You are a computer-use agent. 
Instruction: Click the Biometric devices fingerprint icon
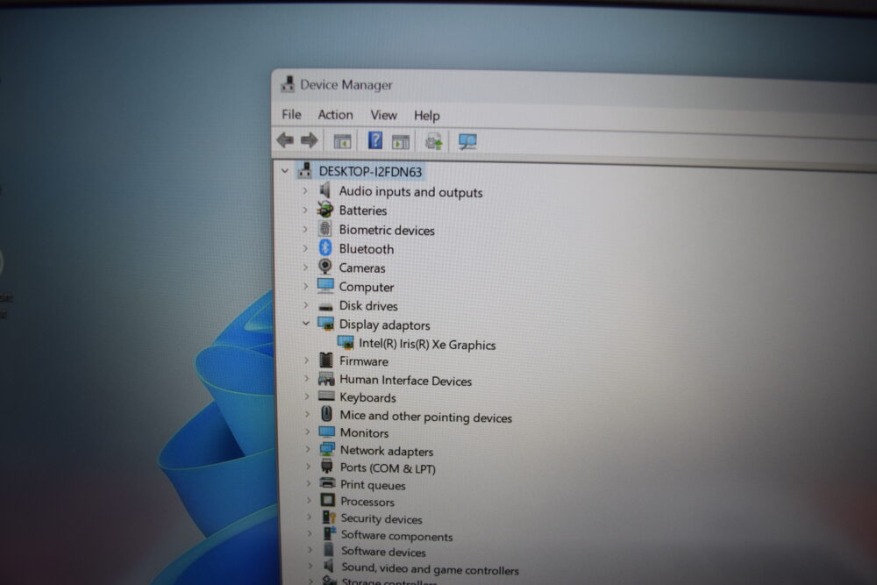(x=325, y=229)
